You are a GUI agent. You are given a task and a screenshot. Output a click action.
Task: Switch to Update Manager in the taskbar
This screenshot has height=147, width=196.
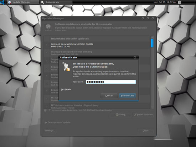(x=23, y=2)
